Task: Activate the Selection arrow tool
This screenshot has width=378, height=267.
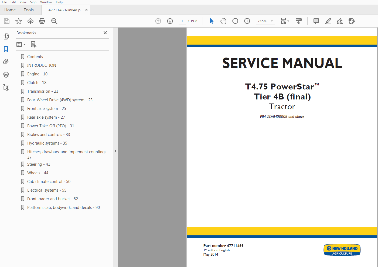Action: pos(212,21)
